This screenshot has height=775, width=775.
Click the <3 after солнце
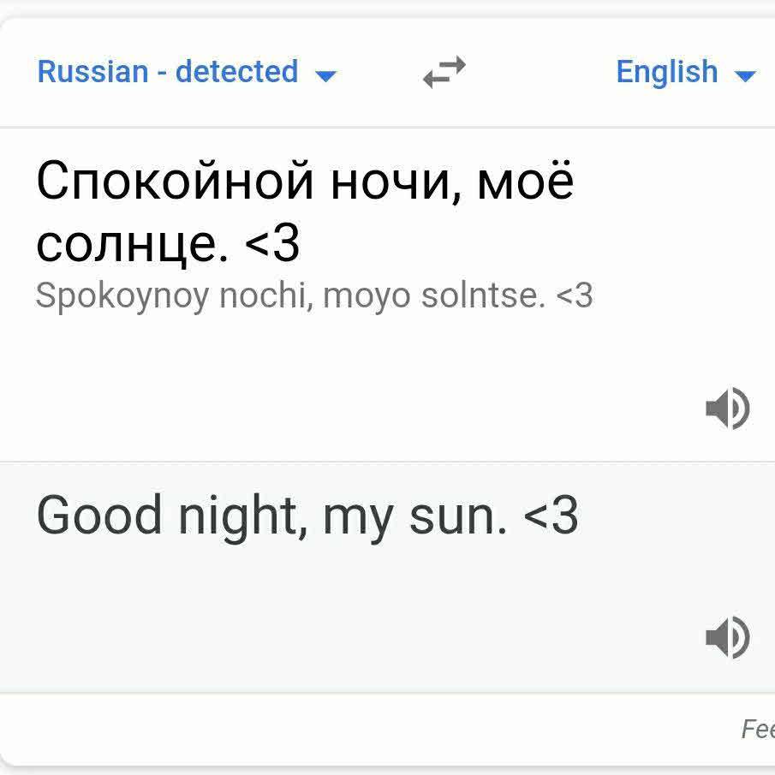(272, 244)
